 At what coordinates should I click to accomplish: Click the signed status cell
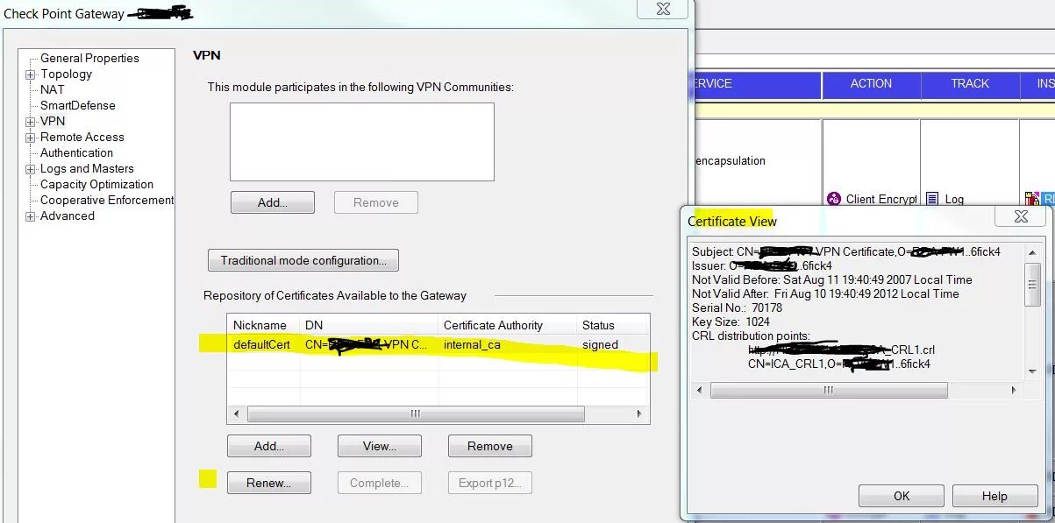[x=600, y=344]
